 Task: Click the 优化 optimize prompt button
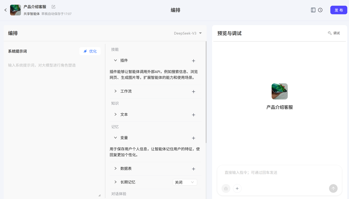(x=90, y=51)
